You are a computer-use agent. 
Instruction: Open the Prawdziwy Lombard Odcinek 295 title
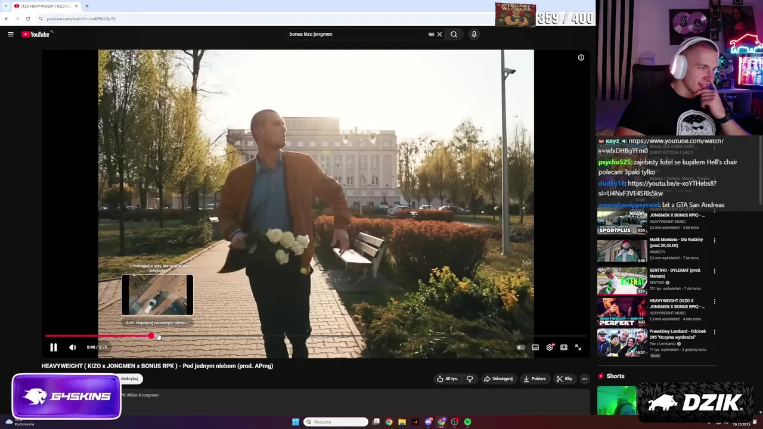tap(678, 334)
